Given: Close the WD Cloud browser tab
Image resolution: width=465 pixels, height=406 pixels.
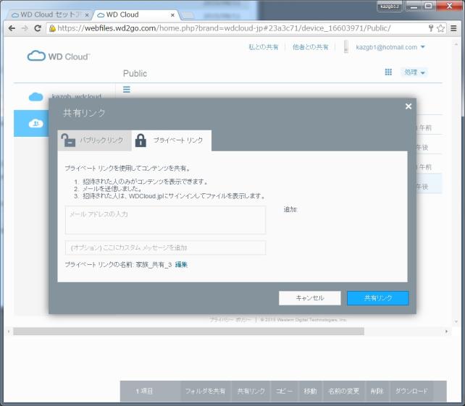Looking at the screenshot, I should pos(172,14).
